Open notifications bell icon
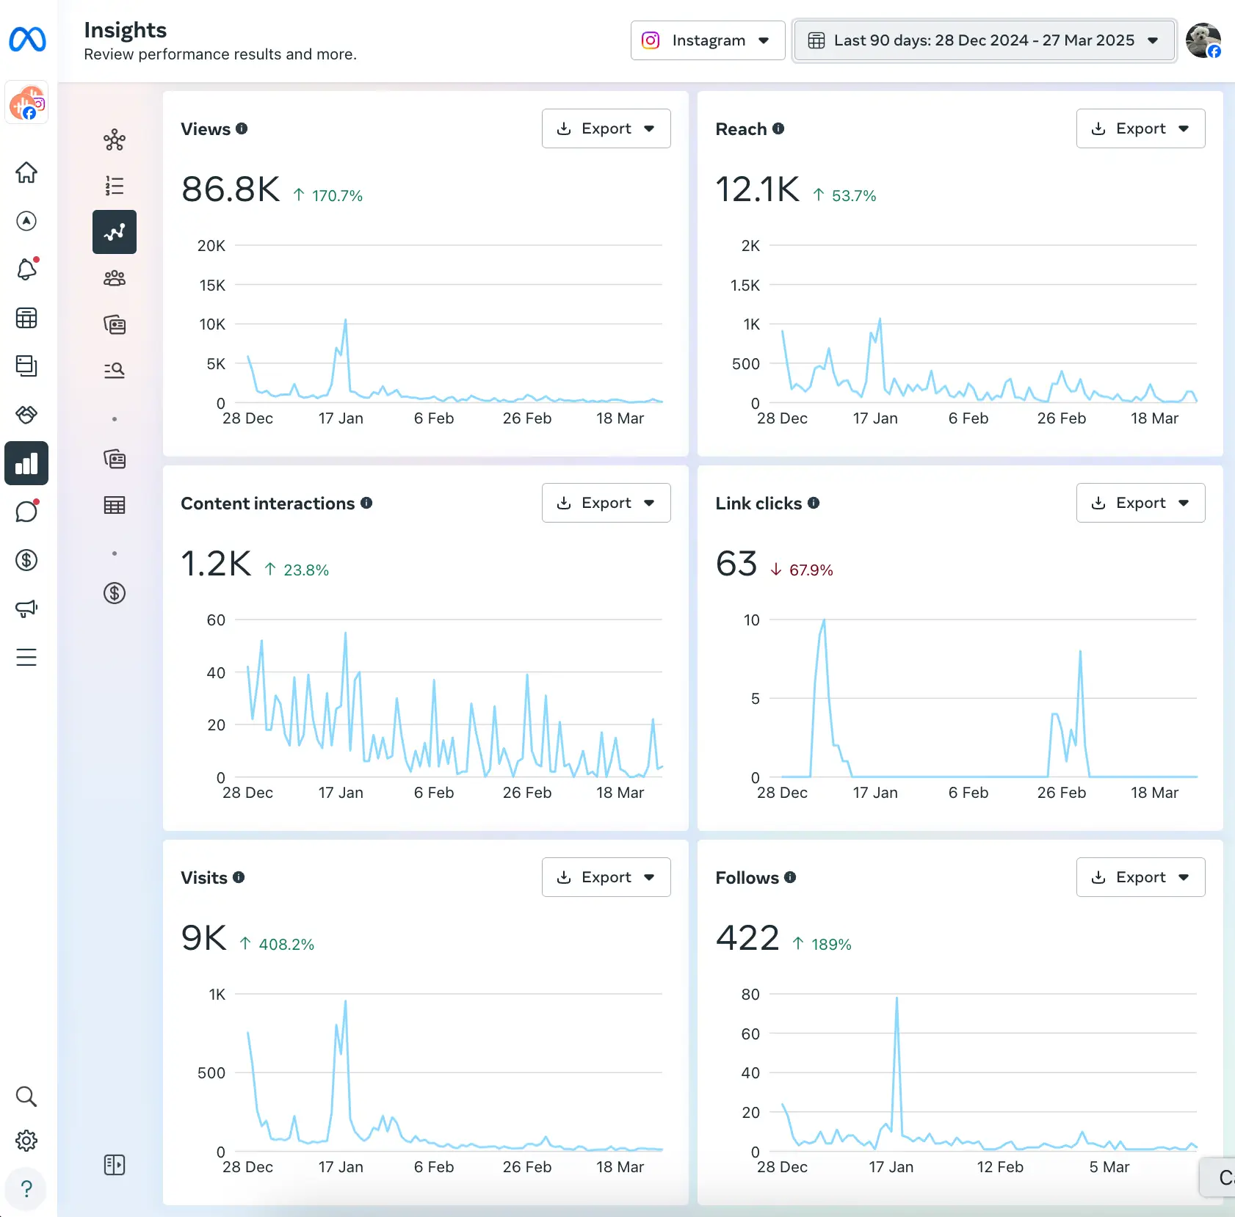The height and width of the screenshot is (1217, 1235). (x=26, y=269)
